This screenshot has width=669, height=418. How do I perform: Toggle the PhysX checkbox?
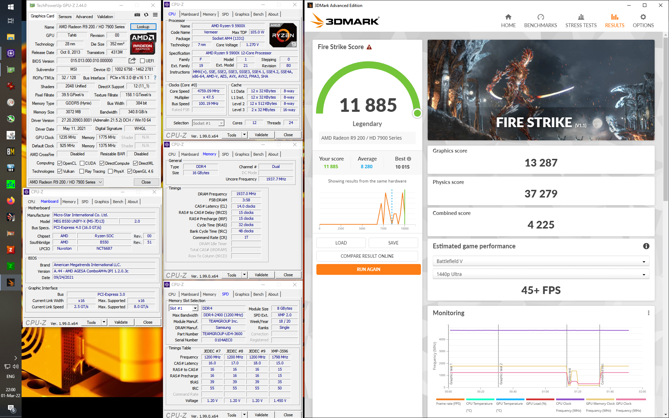[110, 171]
